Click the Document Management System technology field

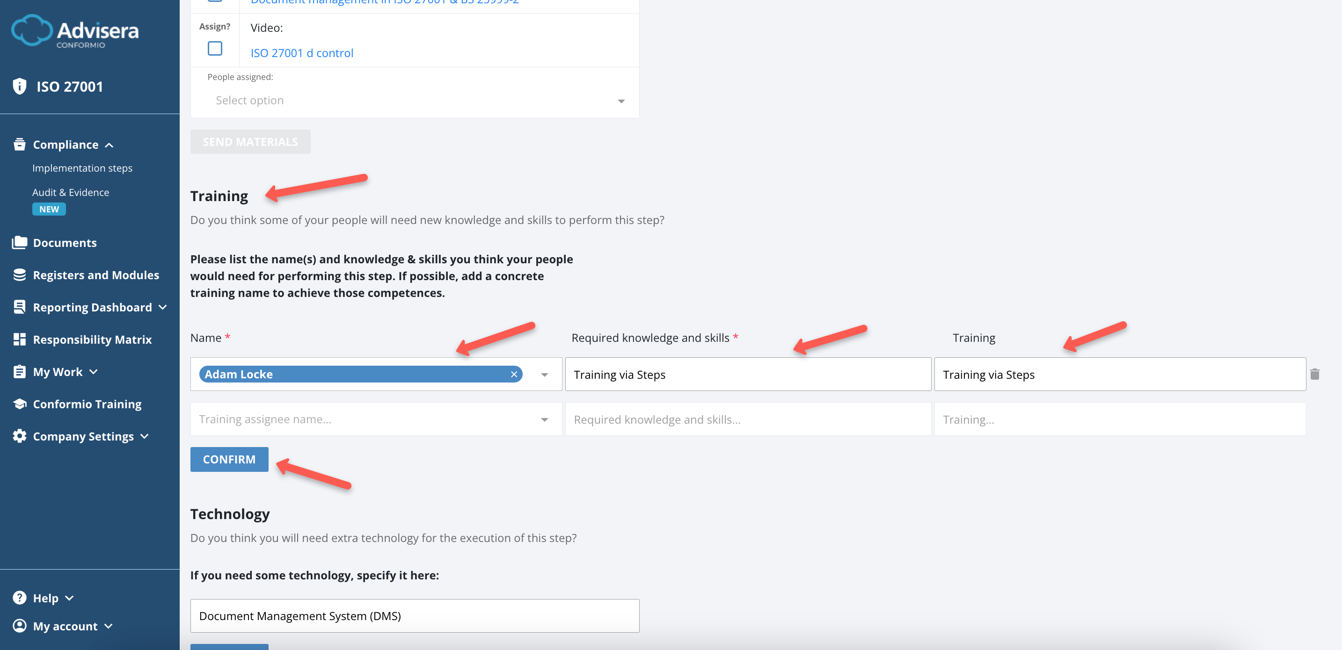click(415, 615)
